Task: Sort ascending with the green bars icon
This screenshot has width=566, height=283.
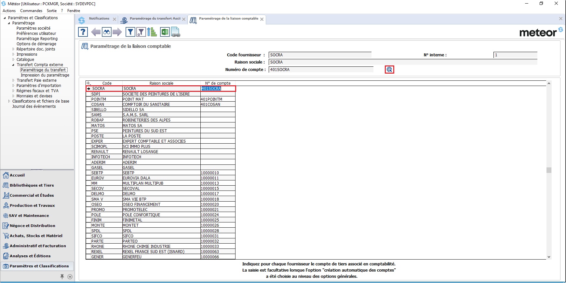Action: pos(152,32)
